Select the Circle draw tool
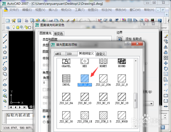 coord(5,69)
